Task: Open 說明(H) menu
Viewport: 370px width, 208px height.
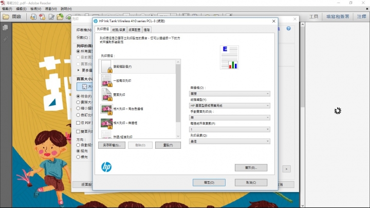Action: [x=66, y=9]
